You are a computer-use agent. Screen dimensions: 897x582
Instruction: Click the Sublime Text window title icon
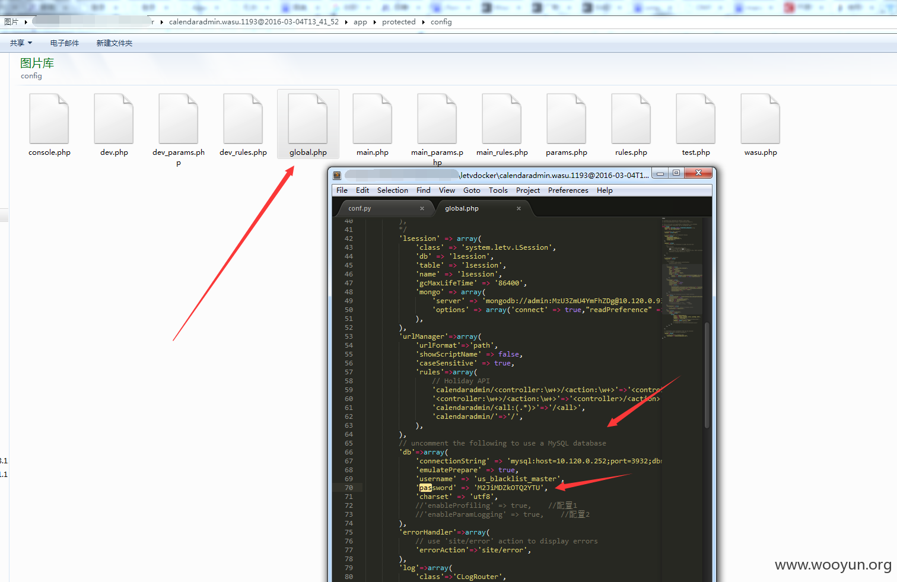pyautogui.click(x=337, y=175)
